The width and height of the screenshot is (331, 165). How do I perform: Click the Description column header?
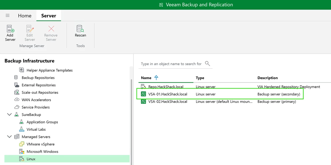267,78
